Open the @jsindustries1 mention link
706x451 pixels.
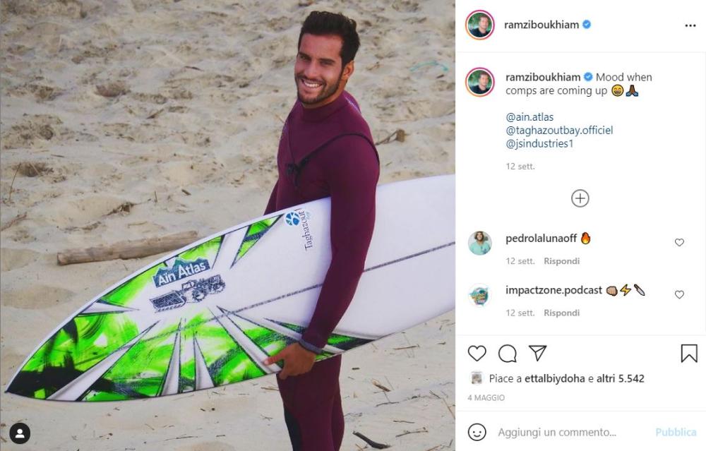539,143
